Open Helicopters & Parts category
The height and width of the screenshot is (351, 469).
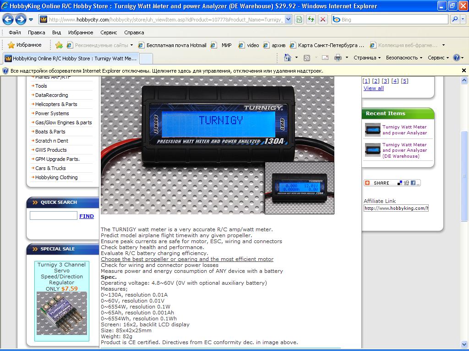(56, 104)
